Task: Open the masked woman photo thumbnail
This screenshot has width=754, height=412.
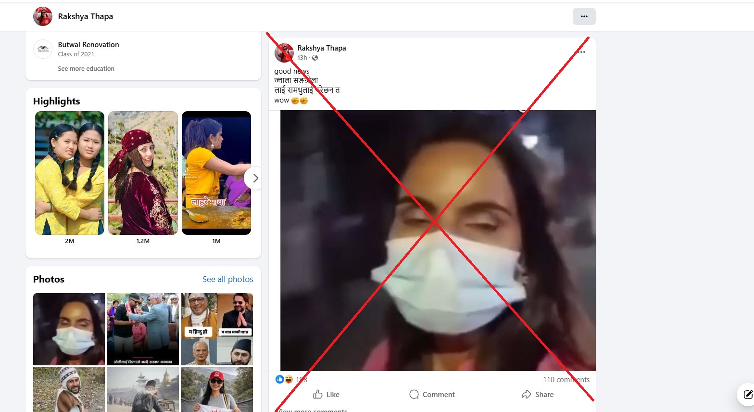Action: [69, 329]
